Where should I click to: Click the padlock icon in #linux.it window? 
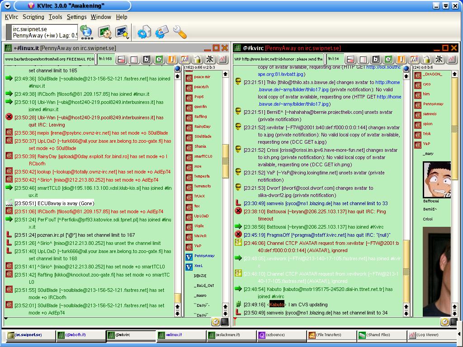pyautogui.click(x=197, y=59)
